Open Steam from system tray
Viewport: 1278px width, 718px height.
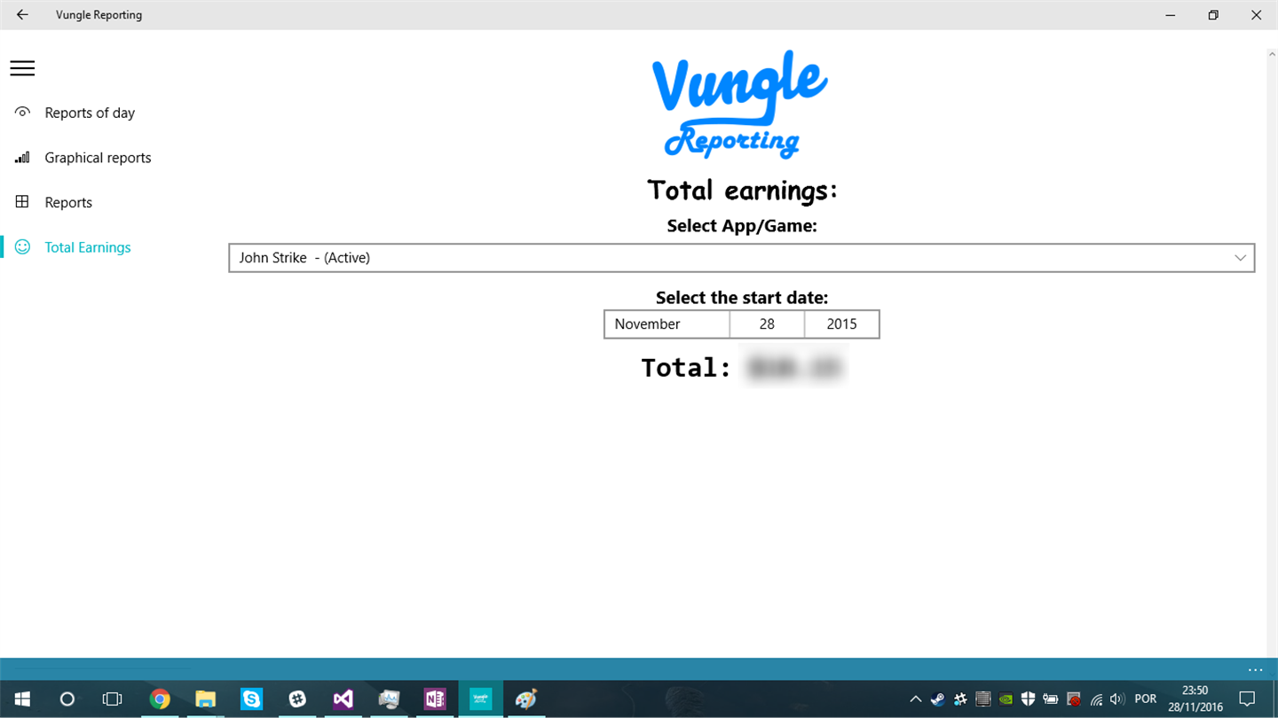pyautogui.click(x=937, y=699)
